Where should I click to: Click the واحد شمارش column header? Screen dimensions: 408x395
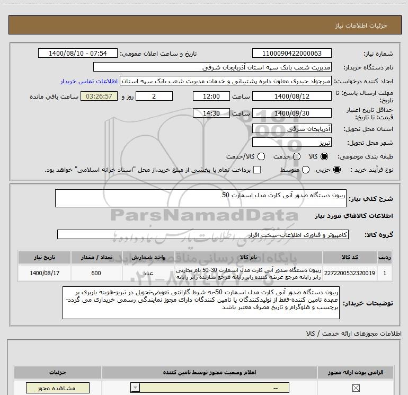click(148, 257)
